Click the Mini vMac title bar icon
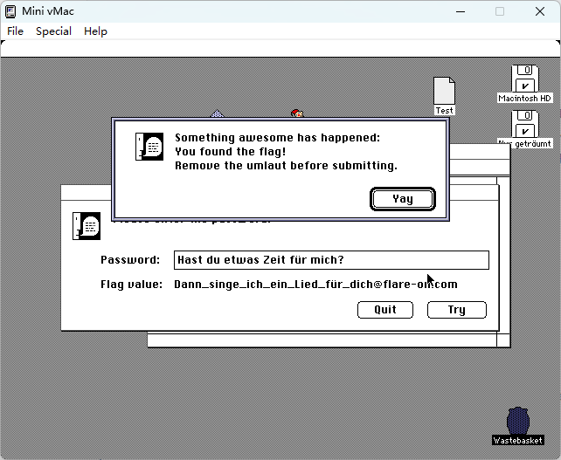 point(11,11)
